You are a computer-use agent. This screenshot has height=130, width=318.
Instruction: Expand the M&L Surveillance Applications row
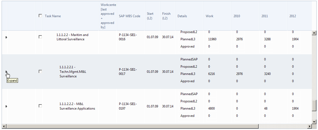6,106
